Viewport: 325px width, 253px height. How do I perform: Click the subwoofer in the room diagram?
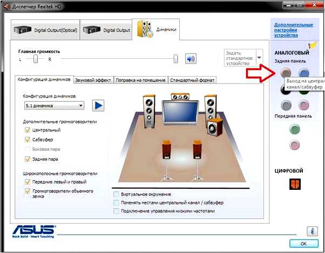[x=215, y=127]
